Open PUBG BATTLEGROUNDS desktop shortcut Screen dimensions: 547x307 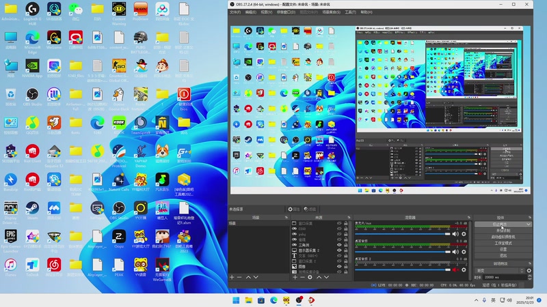141,42
